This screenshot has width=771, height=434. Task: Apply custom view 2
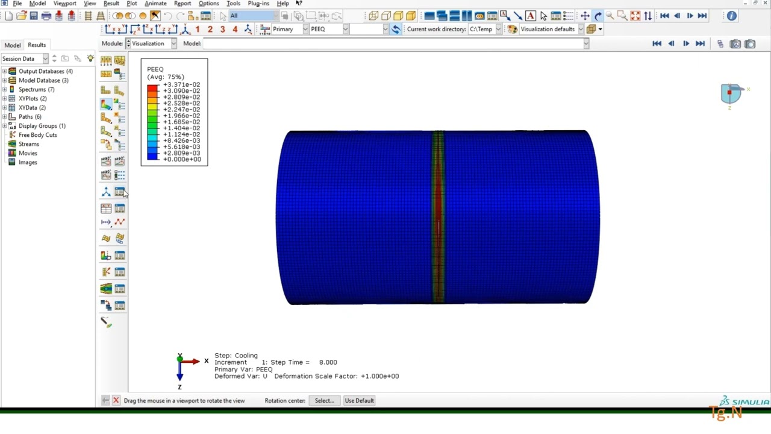point(210,29)
